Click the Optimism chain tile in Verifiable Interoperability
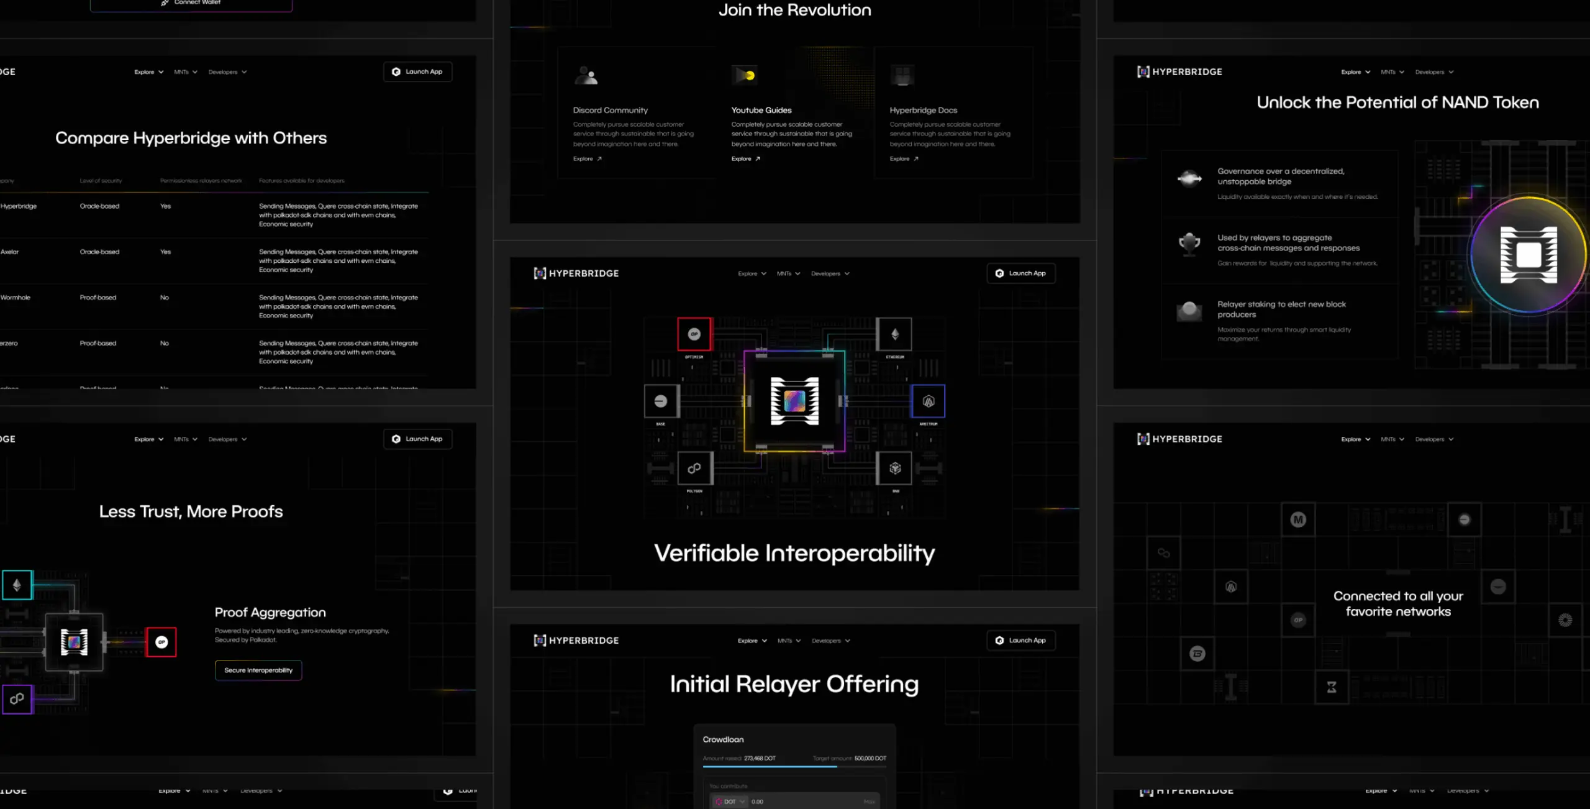Screen dimensions: 1590x809 pos(694,334)
